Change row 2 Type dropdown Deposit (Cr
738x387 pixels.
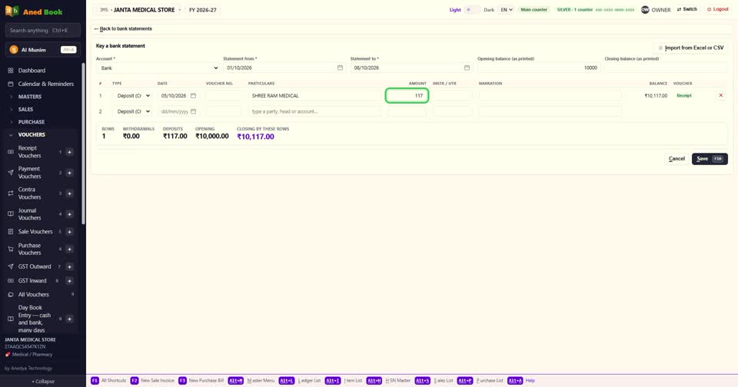pyautogui.click(x=133, y=111)
